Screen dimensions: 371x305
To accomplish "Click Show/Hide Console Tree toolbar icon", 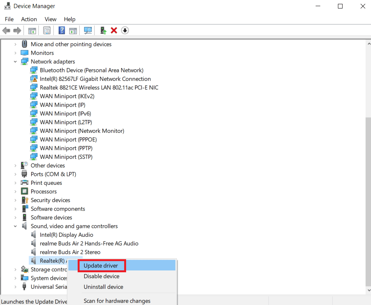I will point(32,30).
